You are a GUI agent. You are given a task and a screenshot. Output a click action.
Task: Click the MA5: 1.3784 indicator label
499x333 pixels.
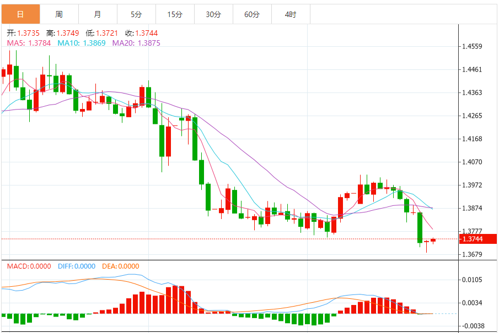(x=29, y=43)
